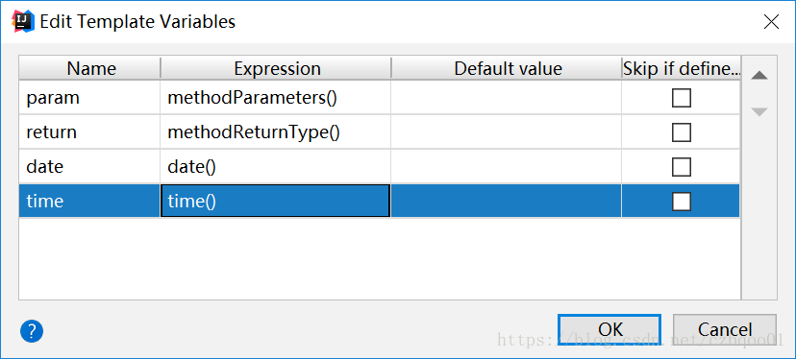Image resolution: width=796 pixels, height=359 pixels.
Task: Toggle Skip if defined for param
Action: pos(682,98)
